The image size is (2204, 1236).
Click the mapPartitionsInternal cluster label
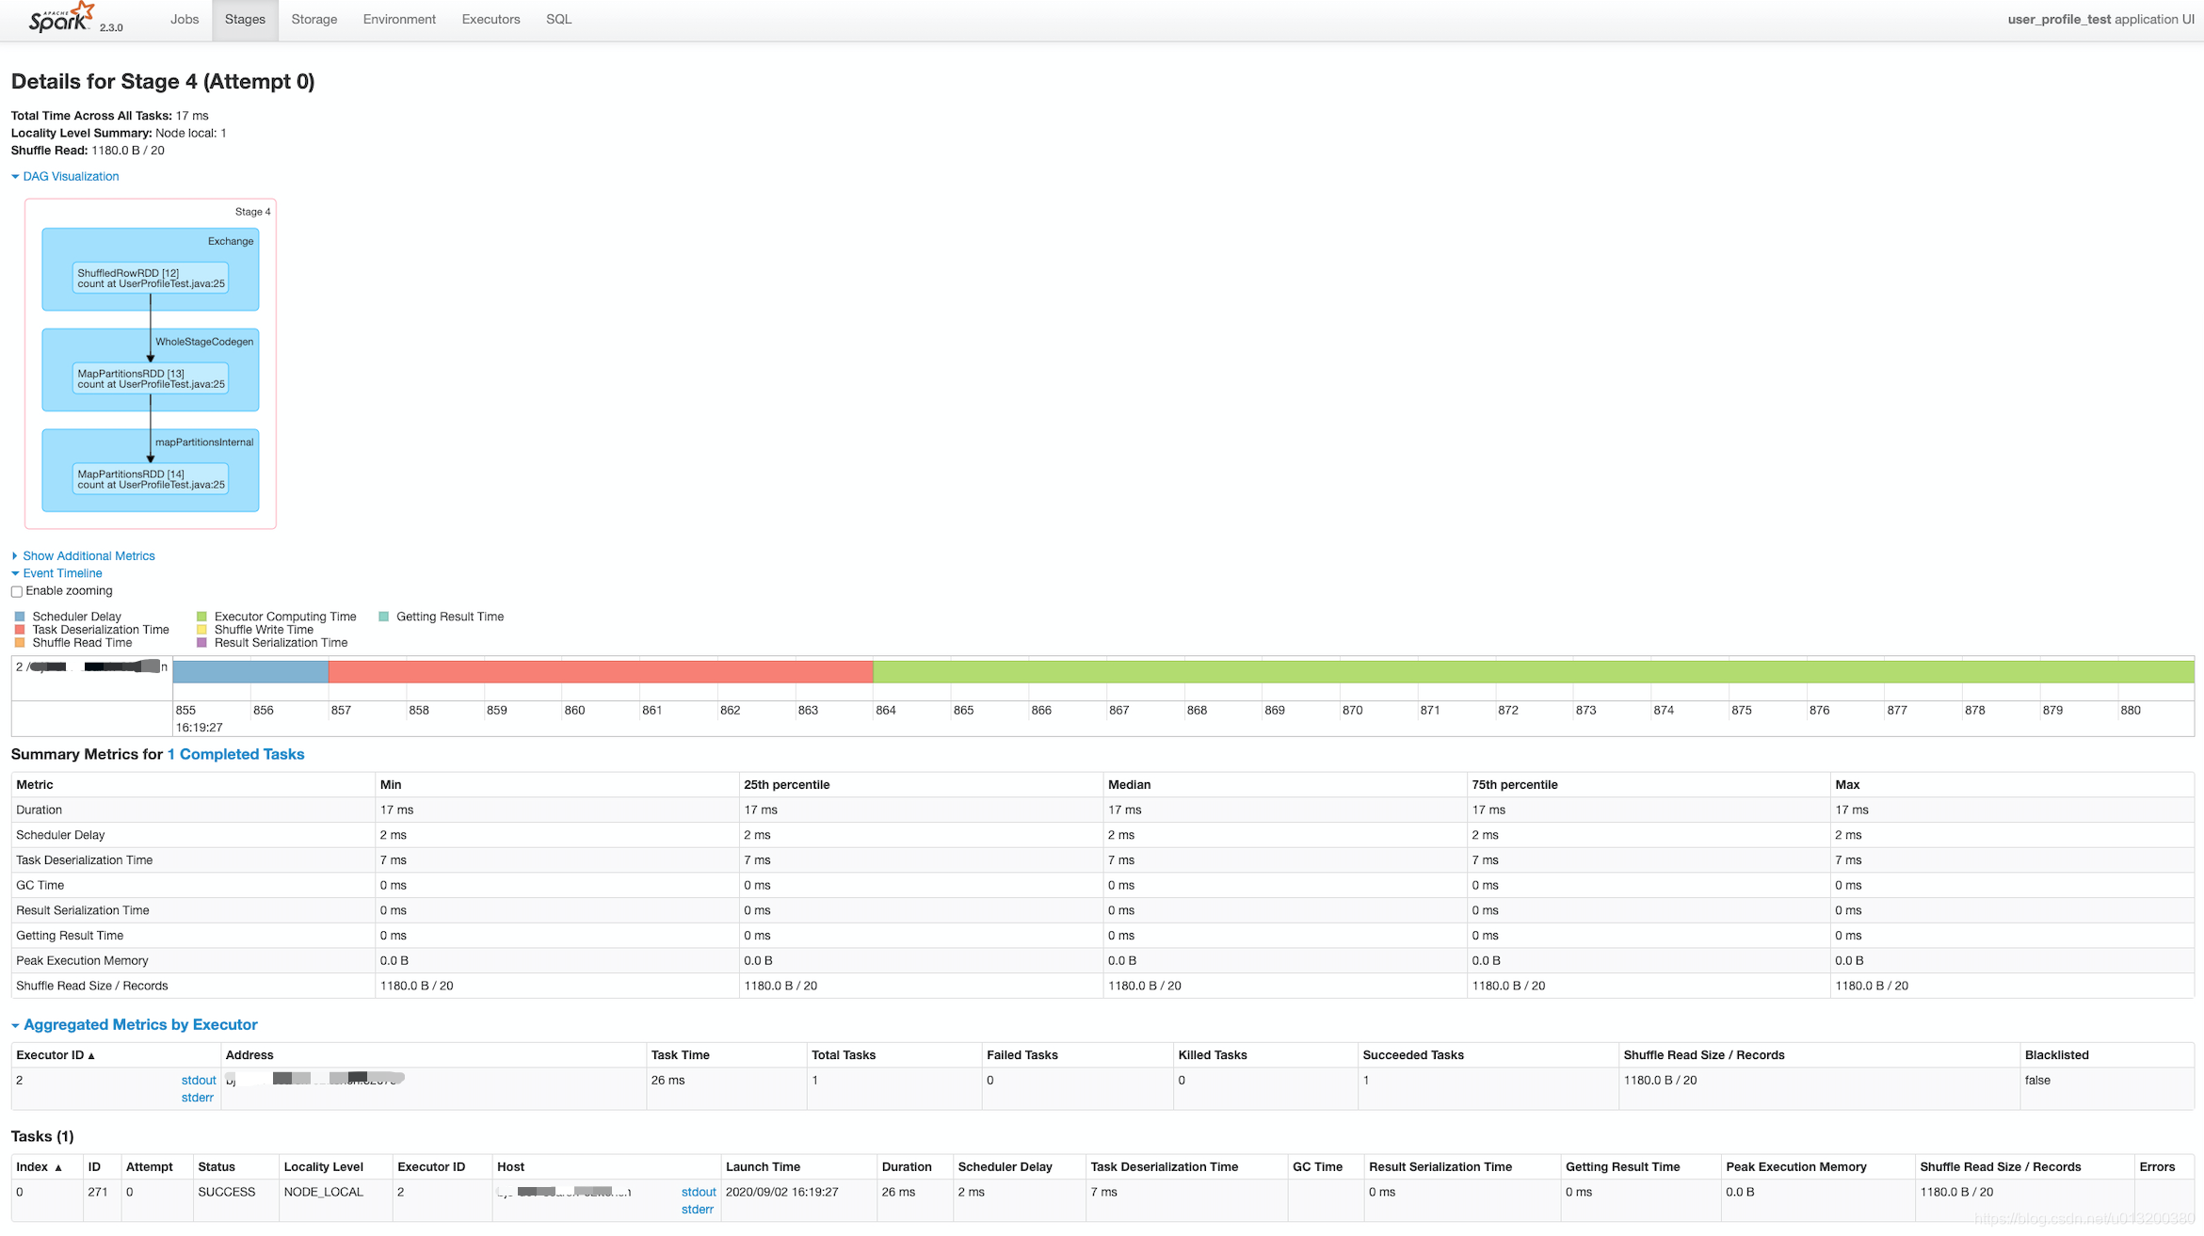204,442
